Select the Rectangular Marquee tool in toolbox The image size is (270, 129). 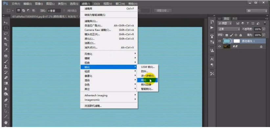pos(6,28)
